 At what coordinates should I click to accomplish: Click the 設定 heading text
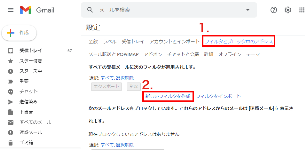tap(93, 28)
